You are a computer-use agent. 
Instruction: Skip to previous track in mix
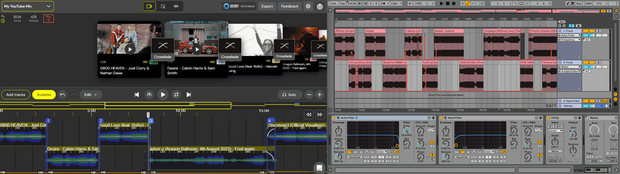pyautogui.click(x=136, y=95)
